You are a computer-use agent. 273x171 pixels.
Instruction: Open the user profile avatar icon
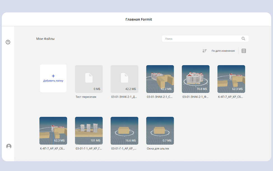[x=9, y=146]
